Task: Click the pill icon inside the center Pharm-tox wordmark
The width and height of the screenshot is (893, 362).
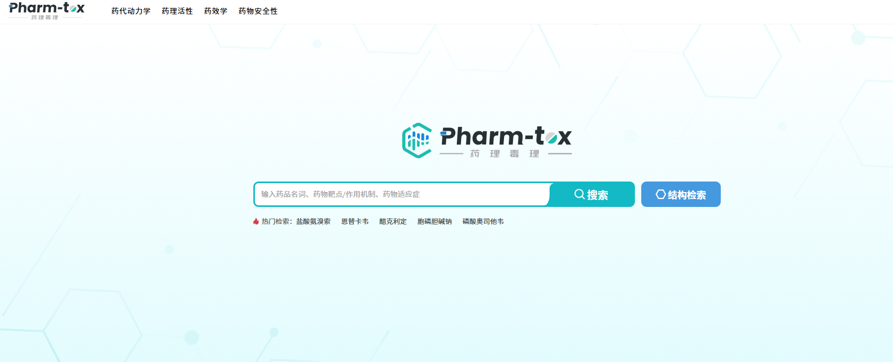Action: (x=551, y=139)
